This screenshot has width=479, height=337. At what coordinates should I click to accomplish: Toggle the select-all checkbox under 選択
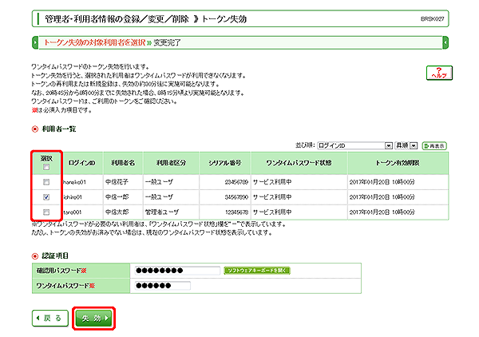click(x=46, y=167)
